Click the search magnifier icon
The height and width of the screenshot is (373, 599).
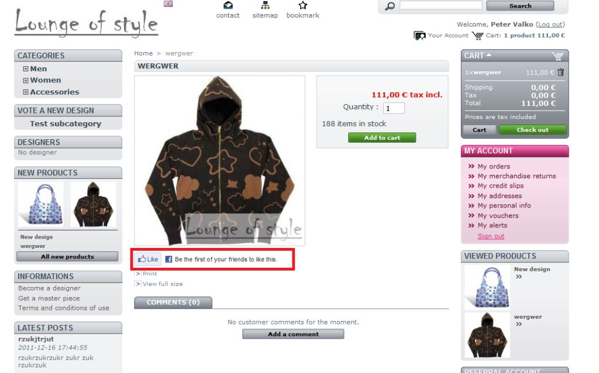pyautogui.click(x=390, y=6)
